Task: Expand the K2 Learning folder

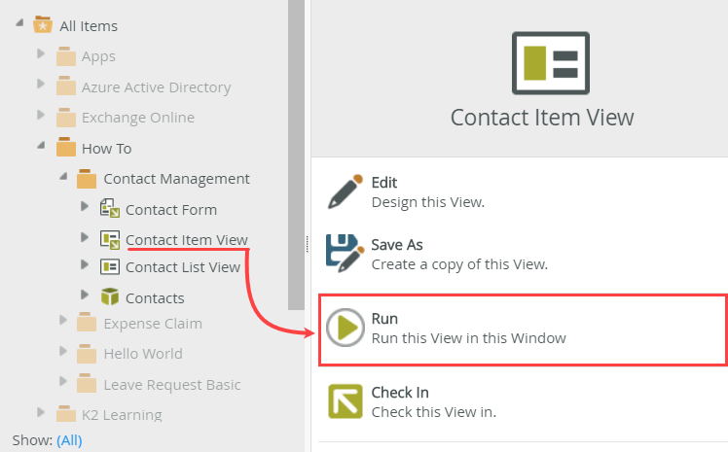Action: [41, 414]
